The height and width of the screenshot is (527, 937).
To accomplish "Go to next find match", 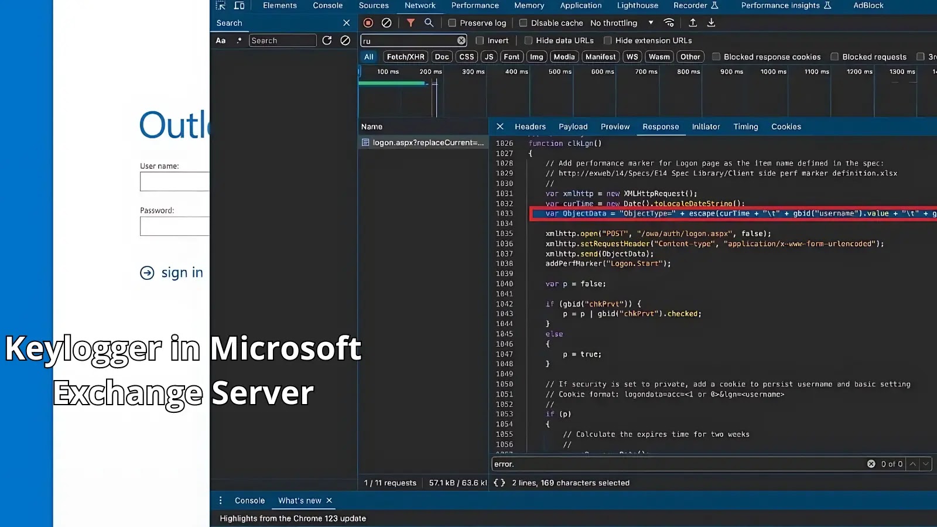I will click(x=925, y=464).
